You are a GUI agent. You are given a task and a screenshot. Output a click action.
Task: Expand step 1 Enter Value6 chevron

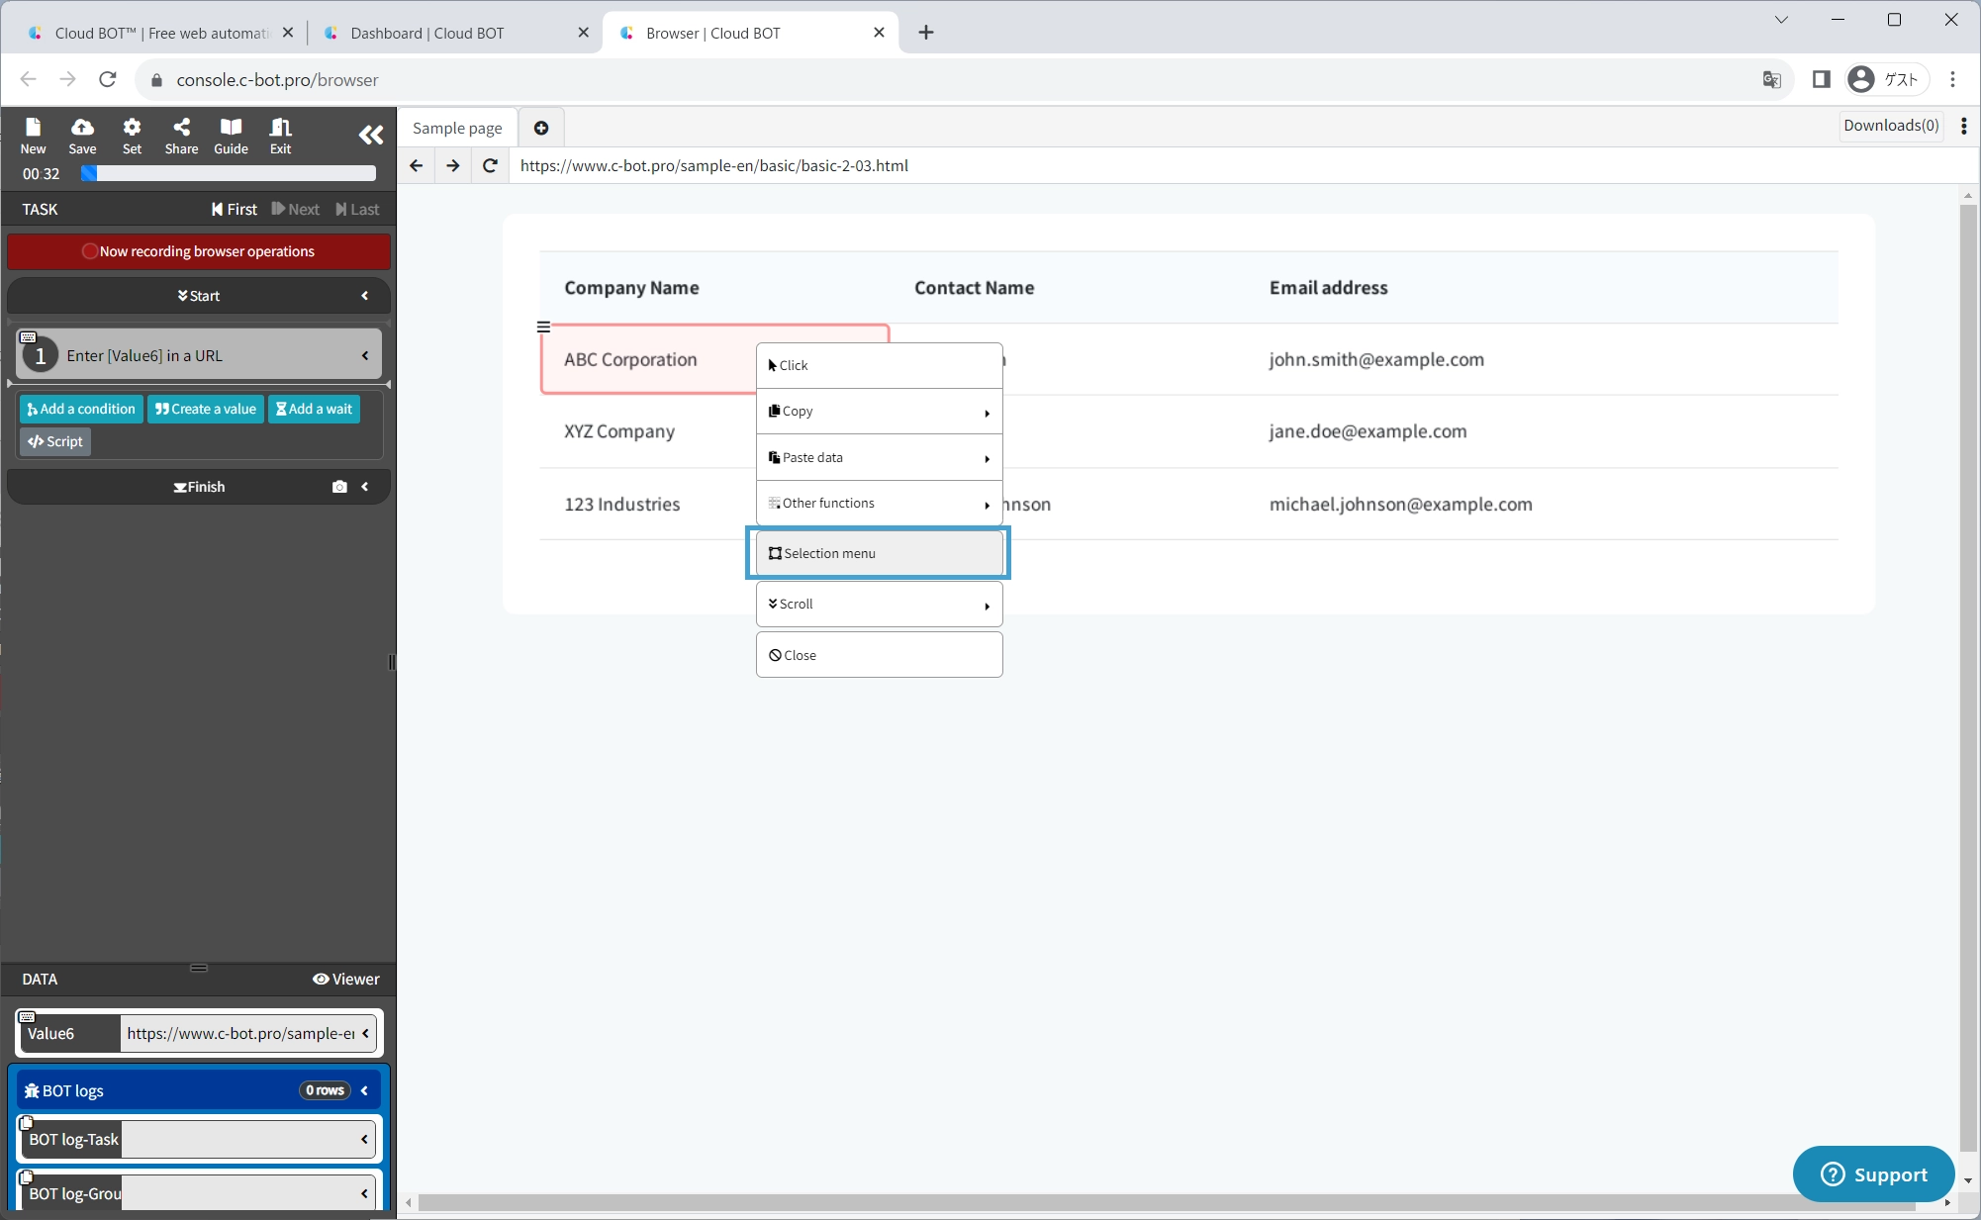[365, 355]
